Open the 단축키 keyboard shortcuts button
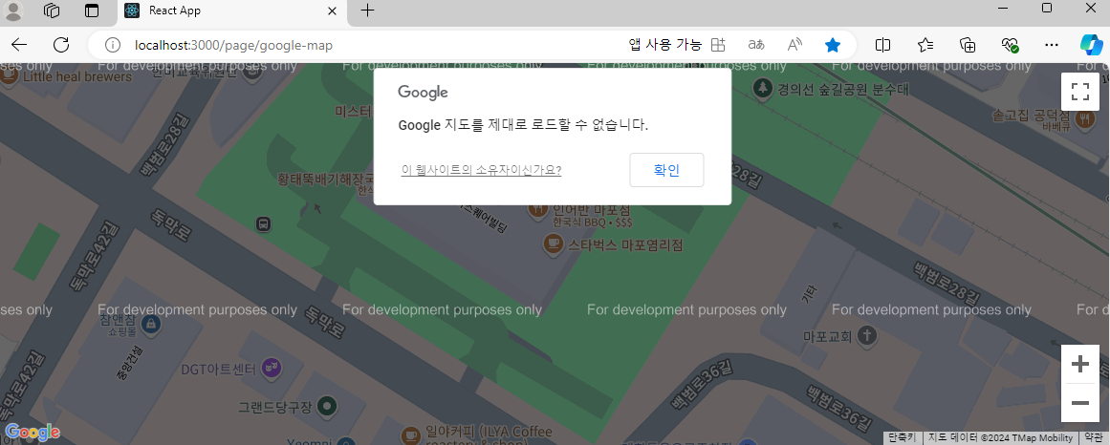Image resolution: width=1110 pixels, height=445 pixels. [902, 438]
